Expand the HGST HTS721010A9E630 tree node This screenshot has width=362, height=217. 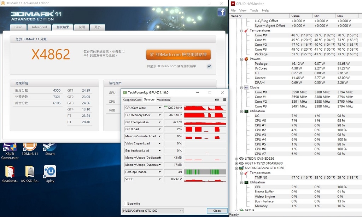[237, 164]
